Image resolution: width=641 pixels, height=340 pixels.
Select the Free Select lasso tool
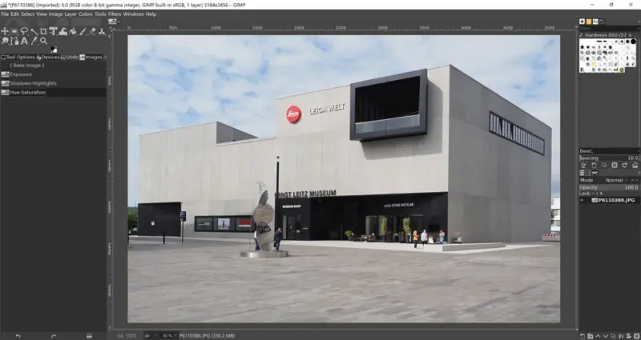(24, 31)
